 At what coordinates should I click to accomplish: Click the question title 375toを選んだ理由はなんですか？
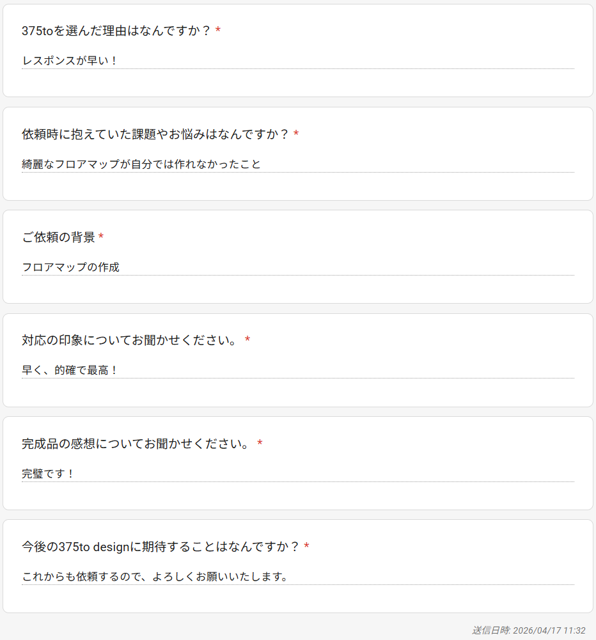tap(116, 31)
